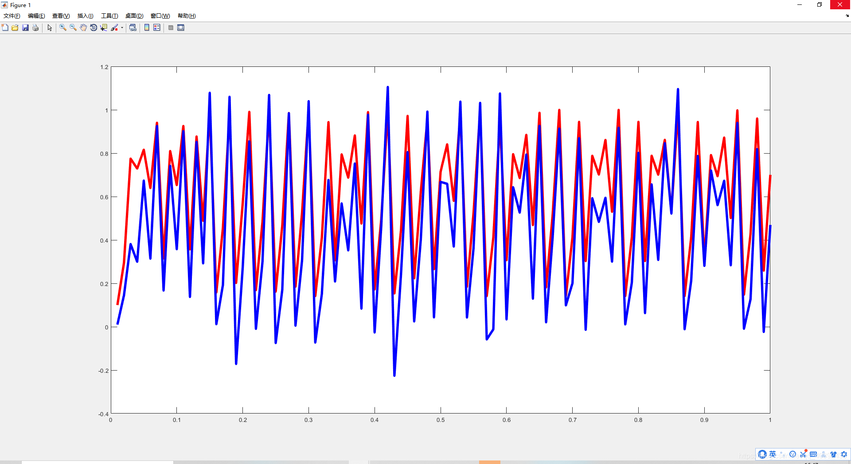This screenshot has width=851, height=464.
Task: Click the IME punctuation mode icon
Action: point(783,455)
